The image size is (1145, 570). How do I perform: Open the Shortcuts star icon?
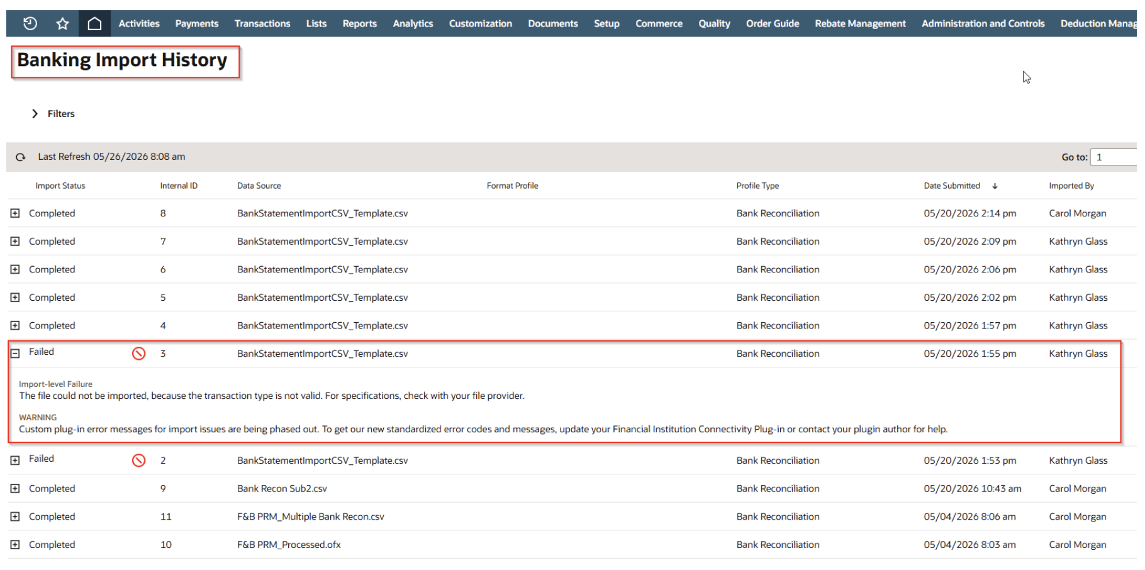click(x=62, y=24)
